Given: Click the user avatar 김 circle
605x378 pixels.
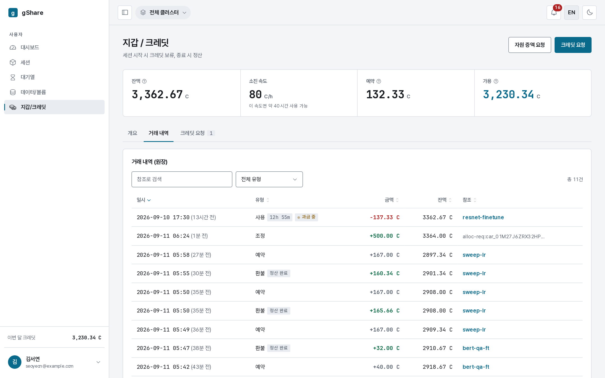Looking at the screenshot, I should click(15, 362).
